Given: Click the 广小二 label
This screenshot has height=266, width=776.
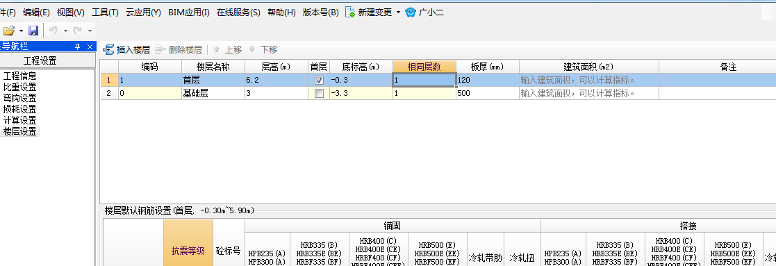Looking at the screenshot, I should tap(431, 13).
